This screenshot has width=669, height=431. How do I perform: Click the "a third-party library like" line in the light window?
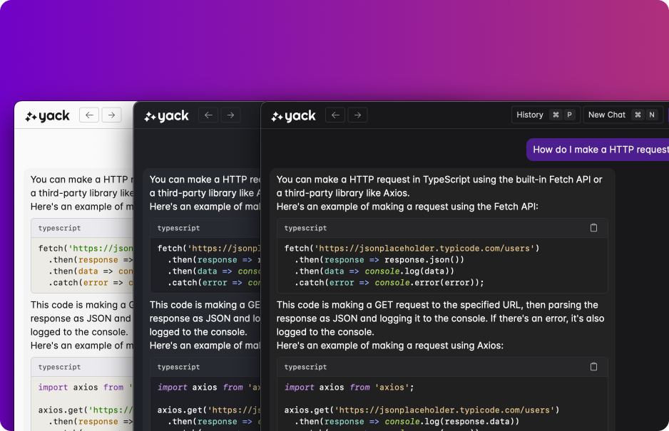[81, 193]
